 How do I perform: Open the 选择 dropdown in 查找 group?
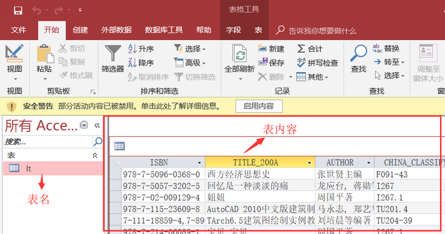coord(389,75)
